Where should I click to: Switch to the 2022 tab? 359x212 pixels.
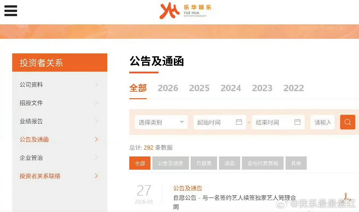[293, 88]
